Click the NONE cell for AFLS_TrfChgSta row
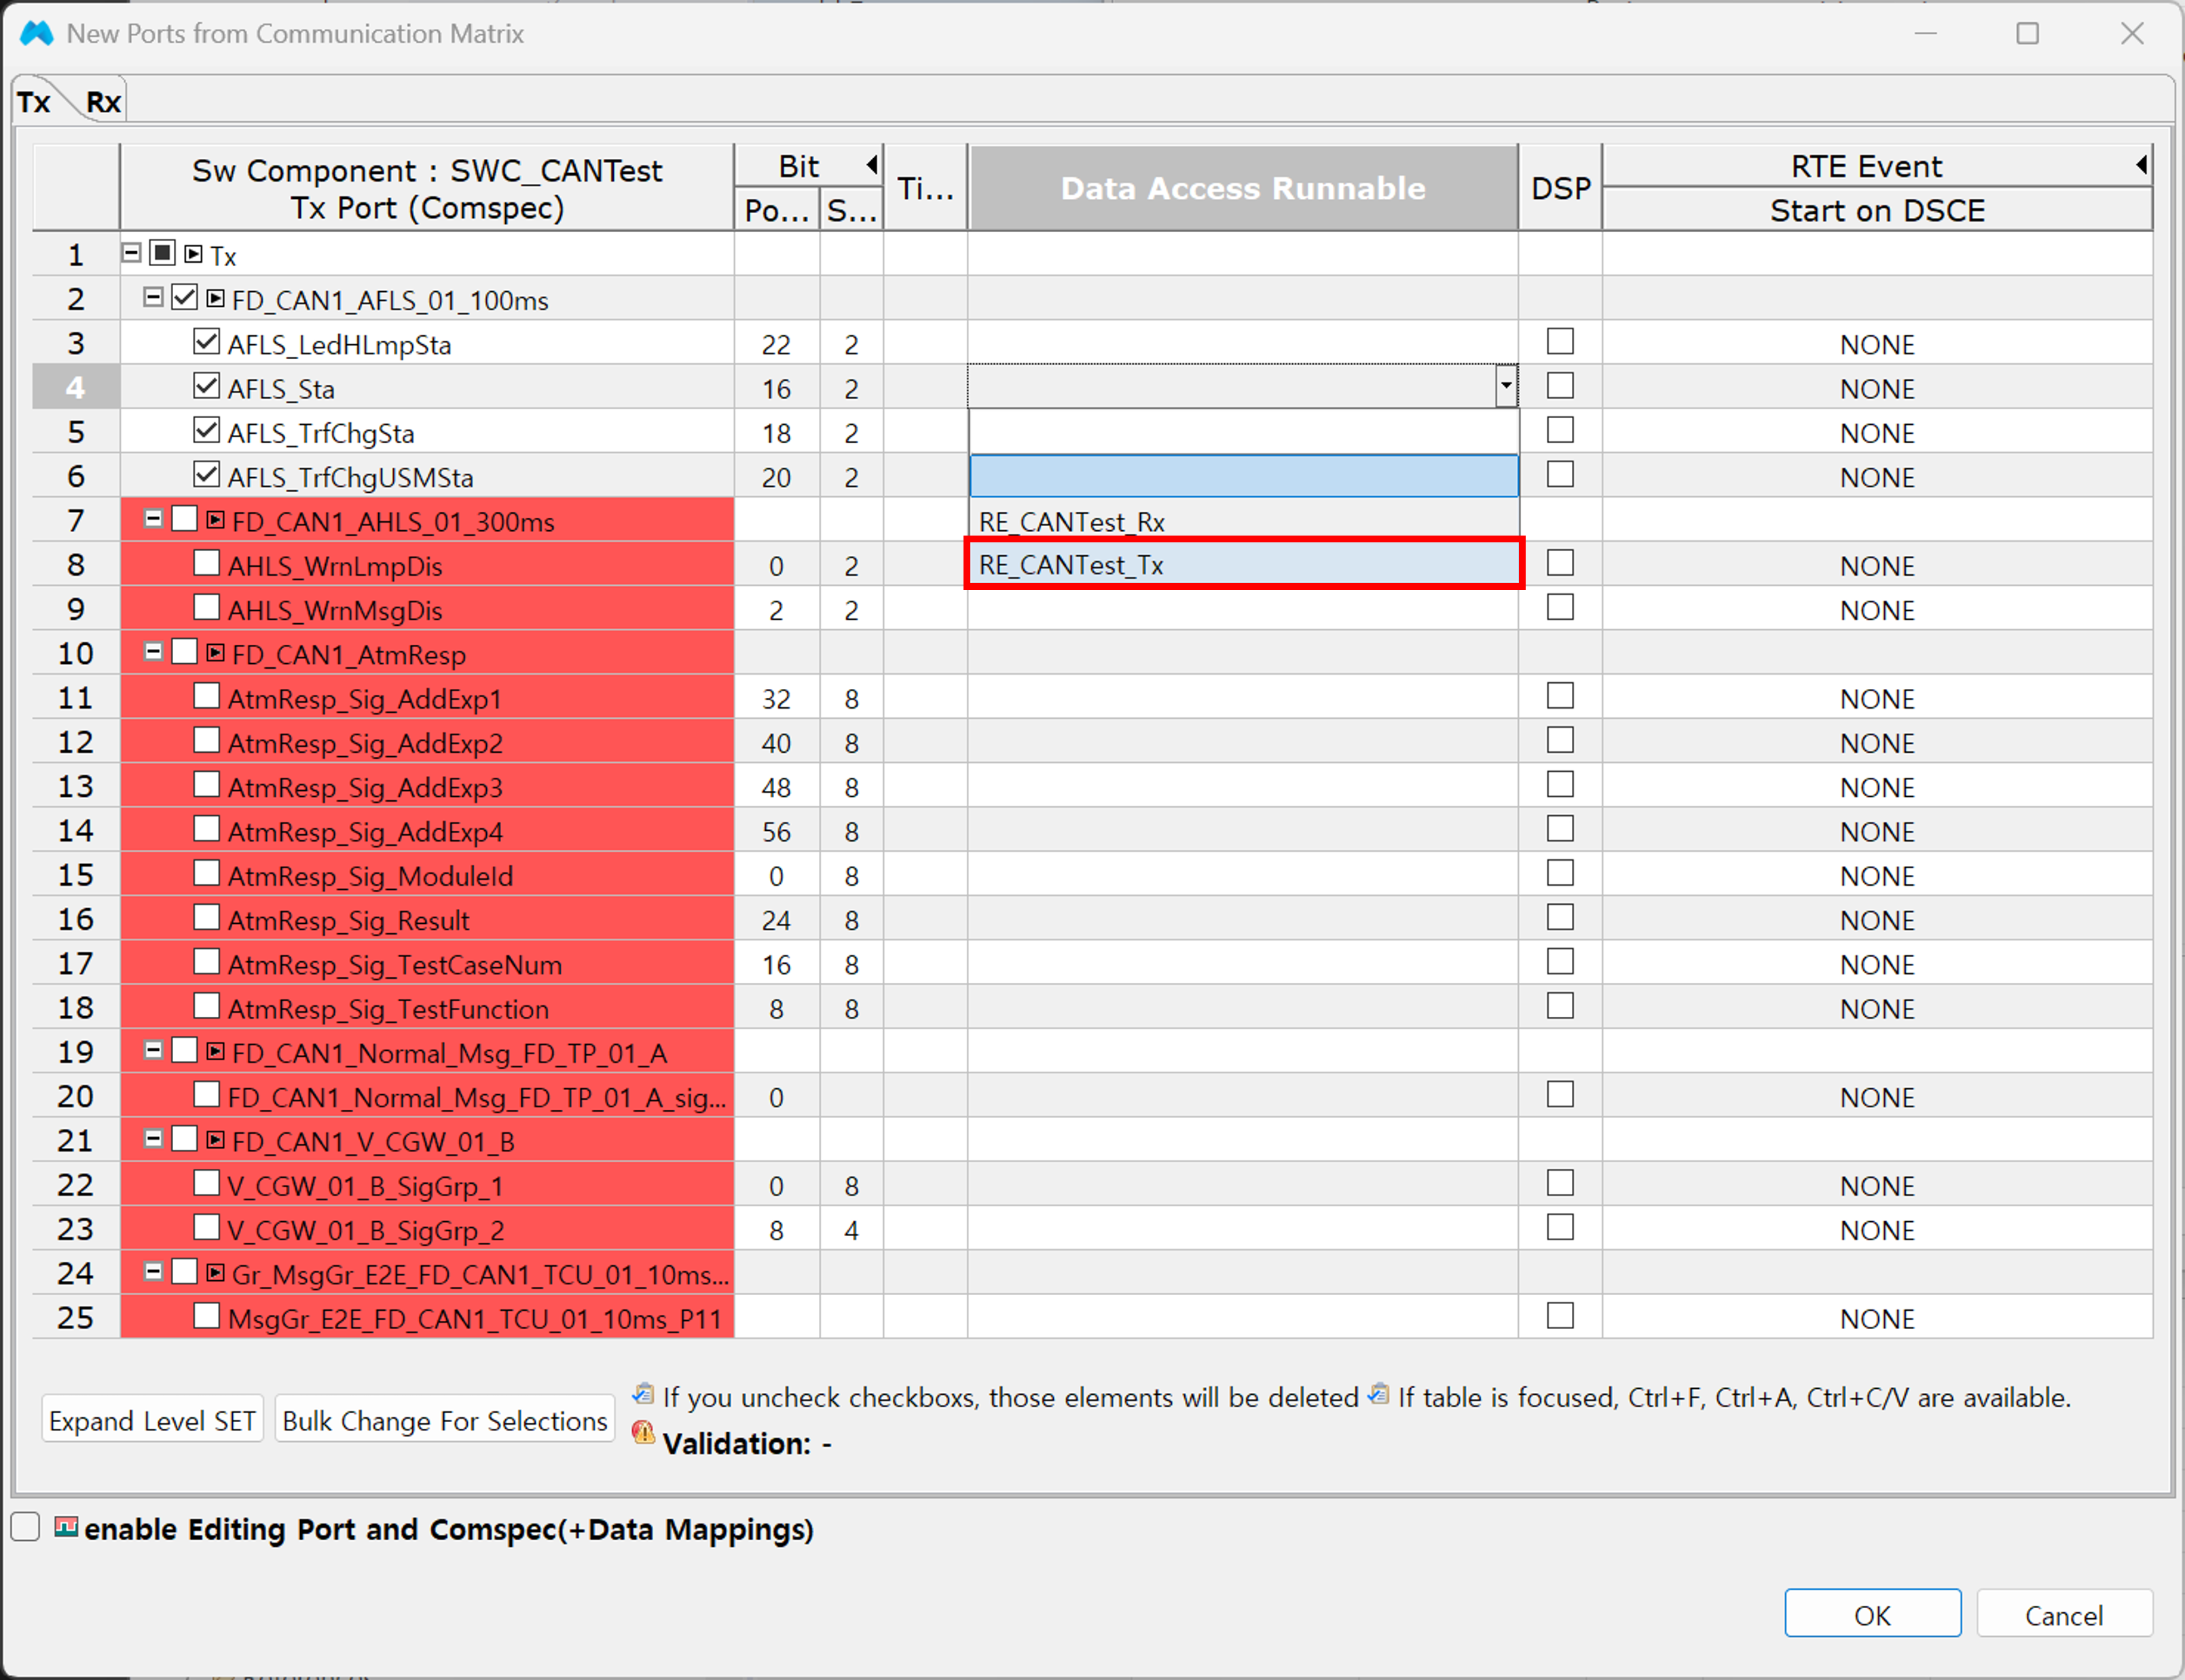Viewport: 2185px width, 1680px height. [1877, 432]
